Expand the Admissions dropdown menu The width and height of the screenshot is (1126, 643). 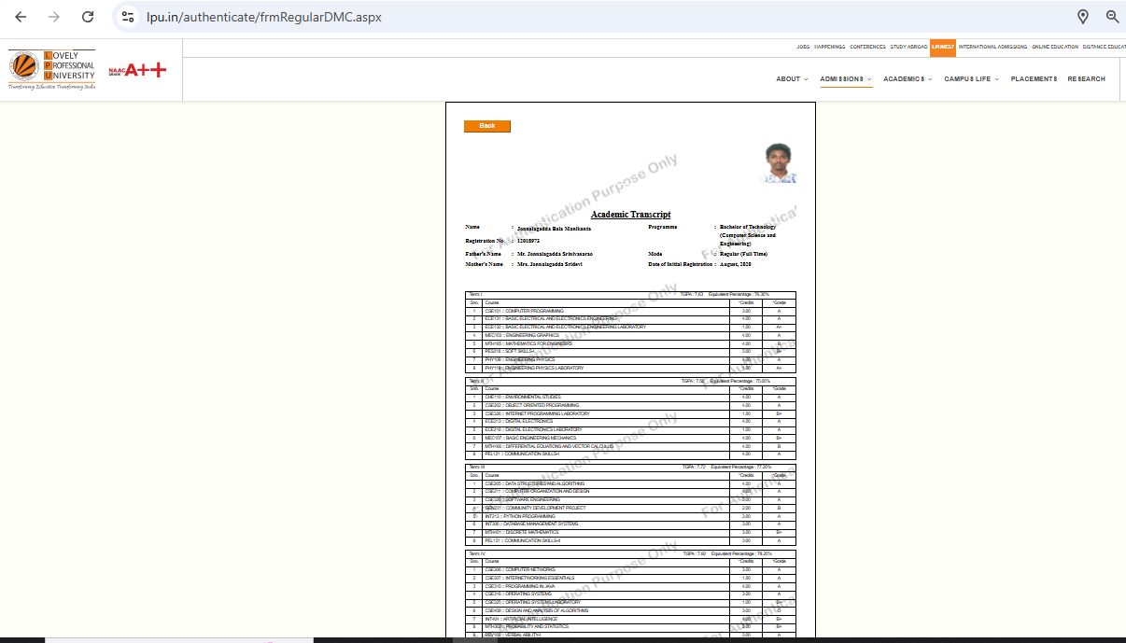pos(846,79)
